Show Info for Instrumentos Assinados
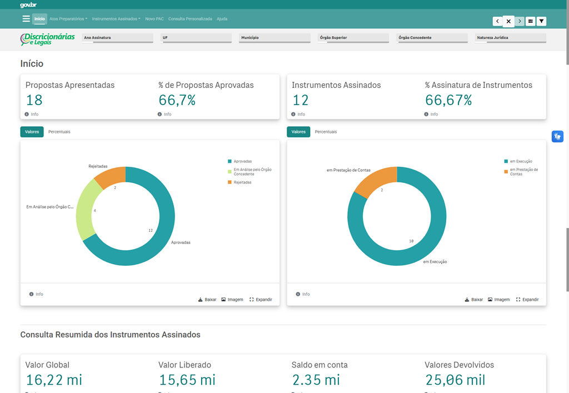The width and height of the screenshot is (569, 393). pos(298,115)
